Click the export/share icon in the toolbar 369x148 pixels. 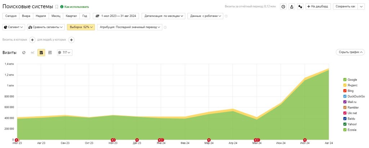click(x=292, y=6)
